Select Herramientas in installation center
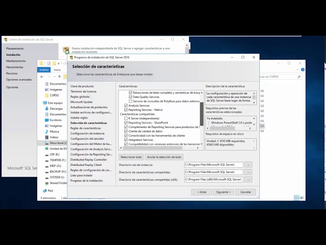 (15, 67)
